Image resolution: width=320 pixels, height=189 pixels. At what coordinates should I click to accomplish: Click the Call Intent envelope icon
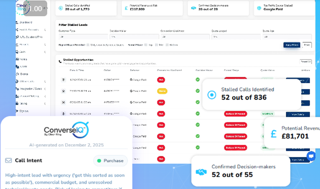9,161
